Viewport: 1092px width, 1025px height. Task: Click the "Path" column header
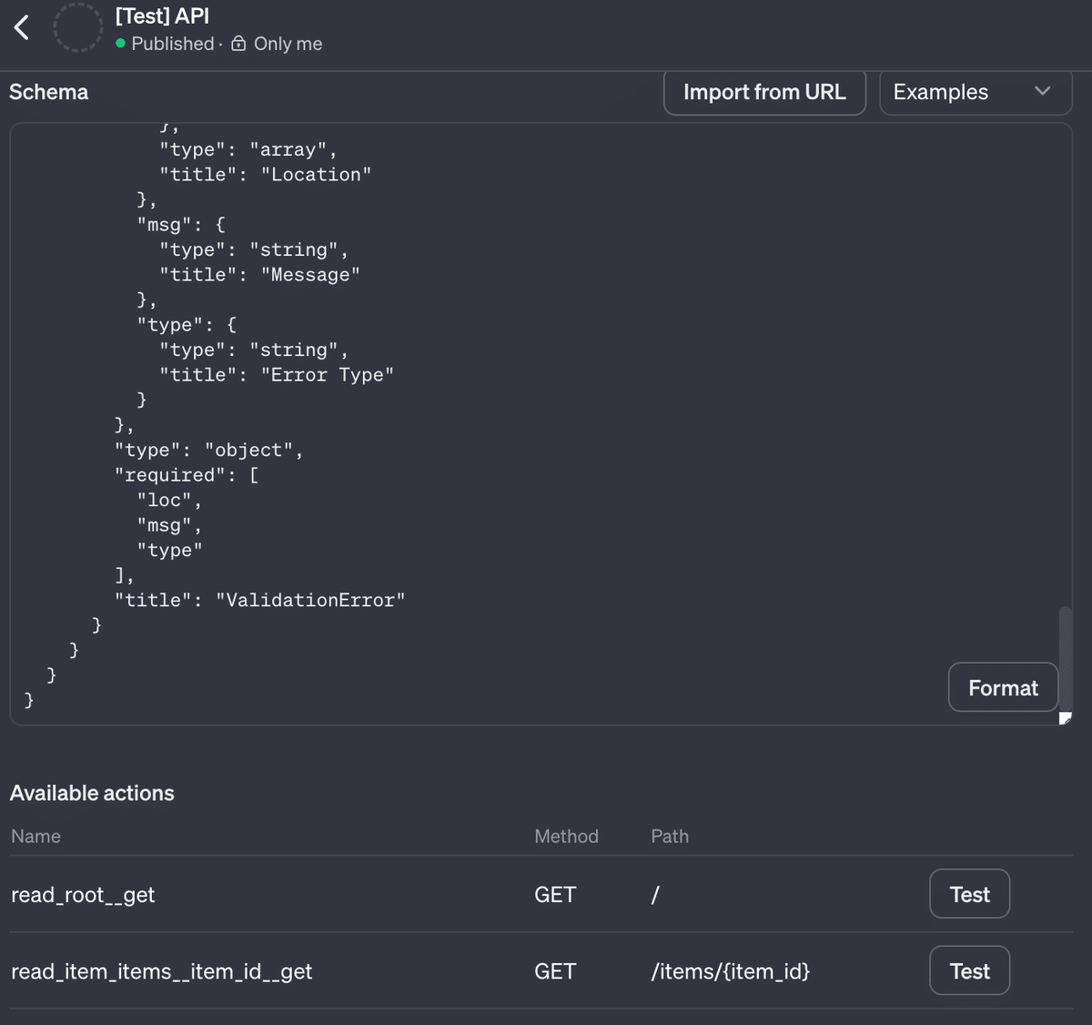[x=670, y=836]
